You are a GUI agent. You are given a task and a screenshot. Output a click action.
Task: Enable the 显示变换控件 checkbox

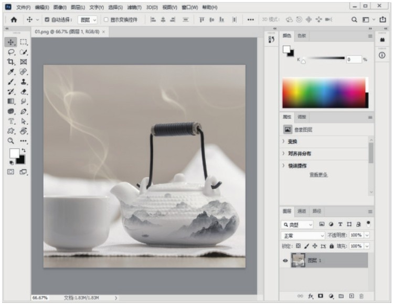pyautogui.click(x=106, y=19)
